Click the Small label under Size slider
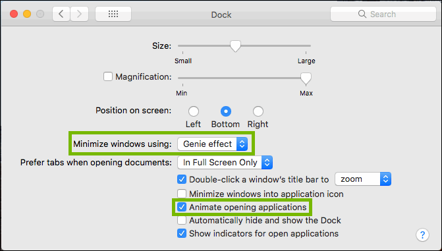 point(183,61)
